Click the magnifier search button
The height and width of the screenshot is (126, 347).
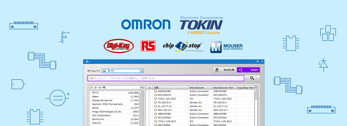click(252, 78)
